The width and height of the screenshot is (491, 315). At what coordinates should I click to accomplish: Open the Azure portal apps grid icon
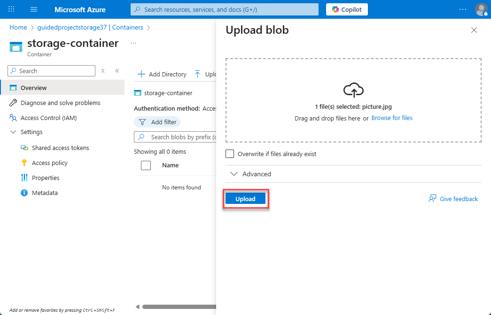[11, 9]
